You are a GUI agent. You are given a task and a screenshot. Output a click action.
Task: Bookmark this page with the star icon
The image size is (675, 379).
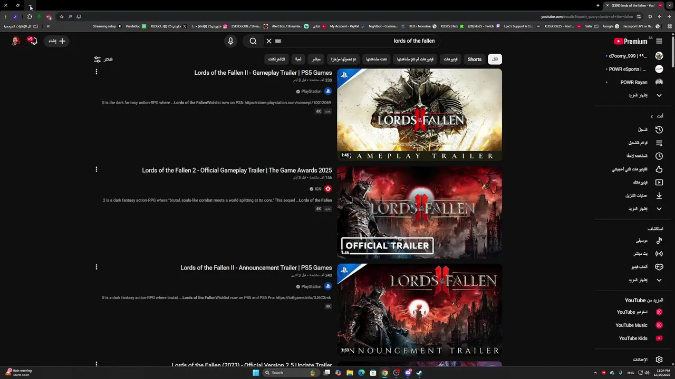click(61, 16)
